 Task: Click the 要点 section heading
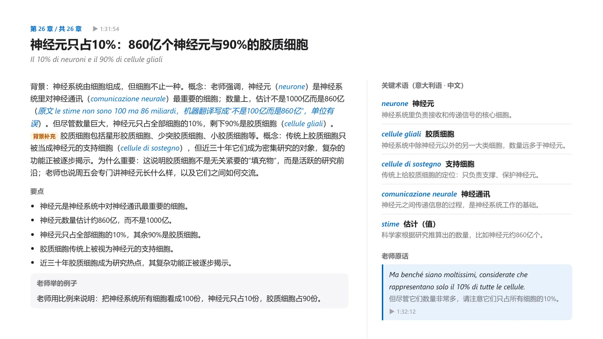point(37,191)
